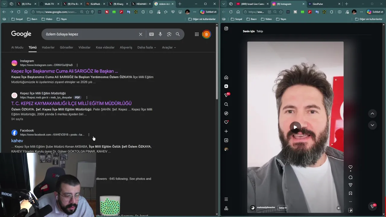This screenshot has height=217, width=386.
Task: Open Sosyal bookmarks folder in left browser
Action: point(17,19)
